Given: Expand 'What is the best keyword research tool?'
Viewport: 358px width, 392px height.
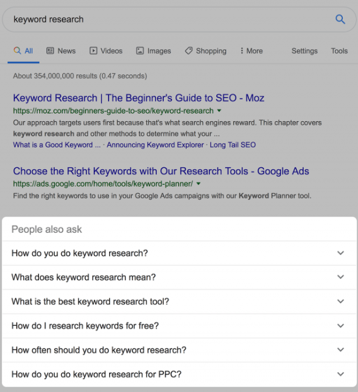Looking at the screenshot, I should pyautogui.click(x=179, y=301).
